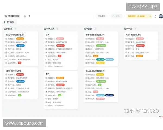The height and width of the screenshot is (130, 163).
Task: Click the teal follow-up purpose tag in 博睿智能 card
Action: (x=100, y=60)
